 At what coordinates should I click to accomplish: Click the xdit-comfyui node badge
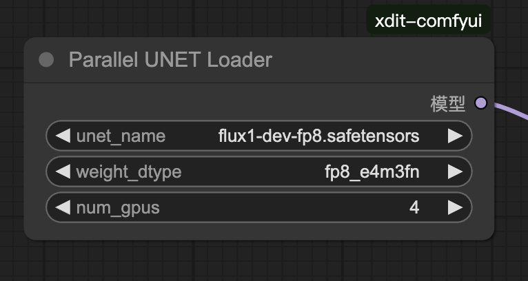click(x=429, y=21)
